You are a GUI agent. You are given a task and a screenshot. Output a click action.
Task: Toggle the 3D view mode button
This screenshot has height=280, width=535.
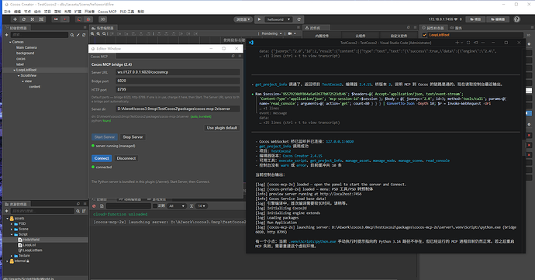point(102,19)
